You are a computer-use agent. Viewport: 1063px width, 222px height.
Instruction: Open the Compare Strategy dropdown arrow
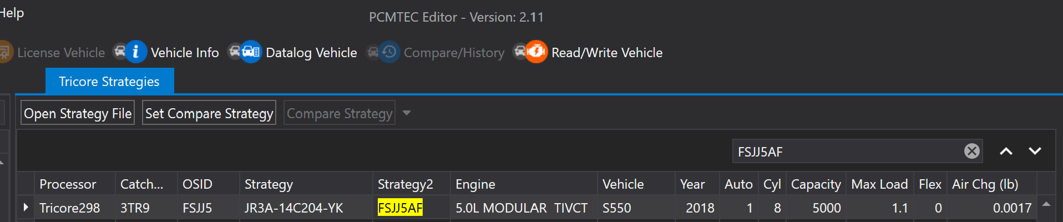click(407, 113)
